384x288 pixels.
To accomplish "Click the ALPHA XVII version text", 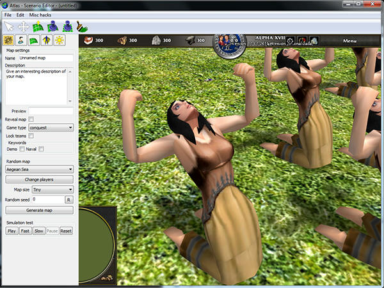I will 270,38.
